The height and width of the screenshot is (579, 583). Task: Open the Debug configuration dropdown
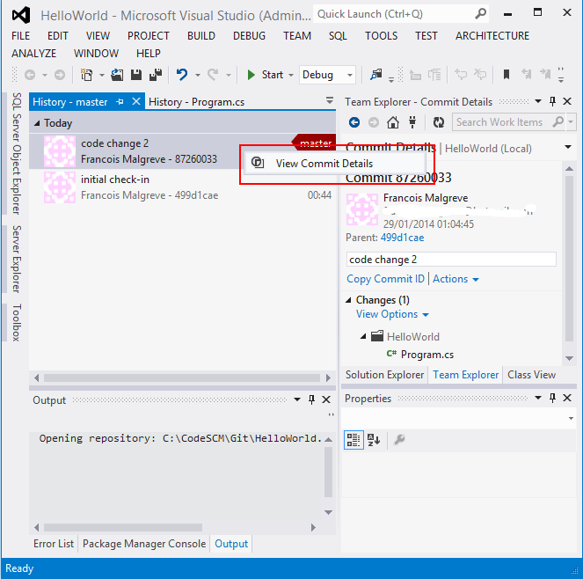pos(349,75)
